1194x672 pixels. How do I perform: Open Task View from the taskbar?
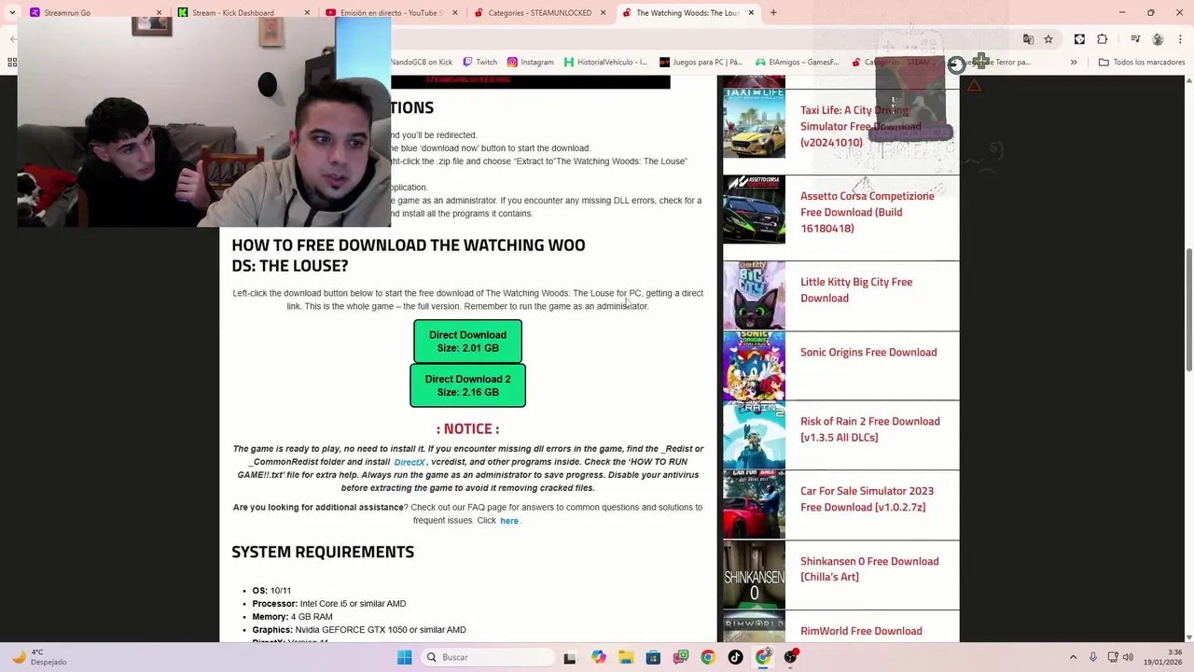[570, 657]
